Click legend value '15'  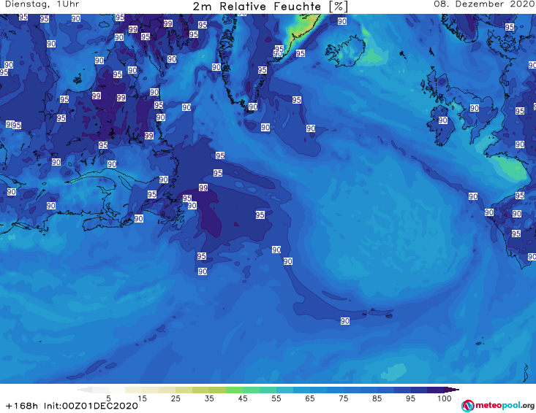(x=142, y=398)
